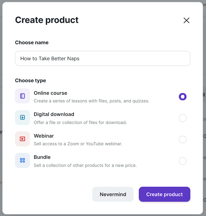
Task: Click the "Online course" title text
Action: [x=50, y=93]
